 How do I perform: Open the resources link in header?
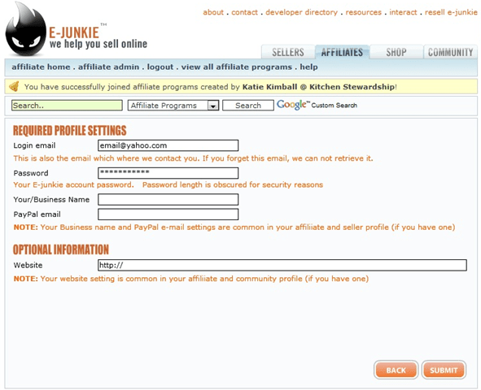pos(364,12)
